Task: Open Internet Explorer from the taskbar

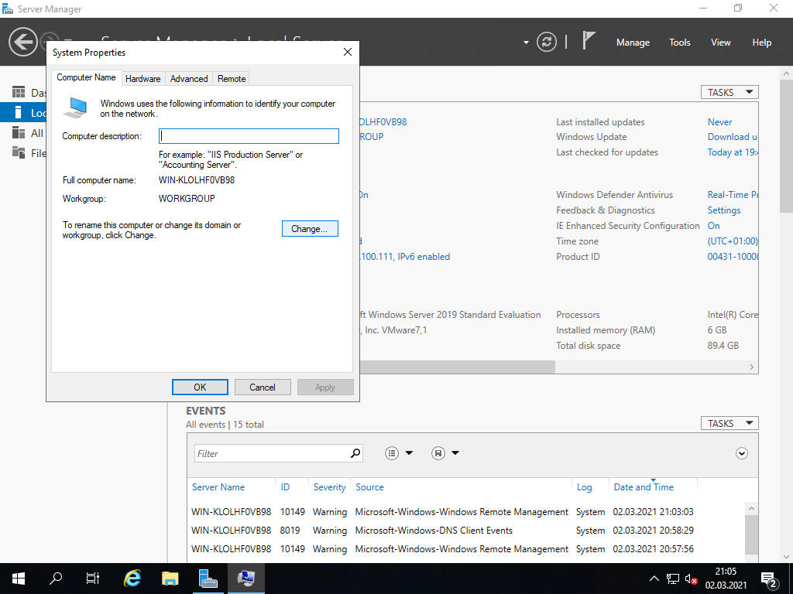Action: [x=133, y=578]
